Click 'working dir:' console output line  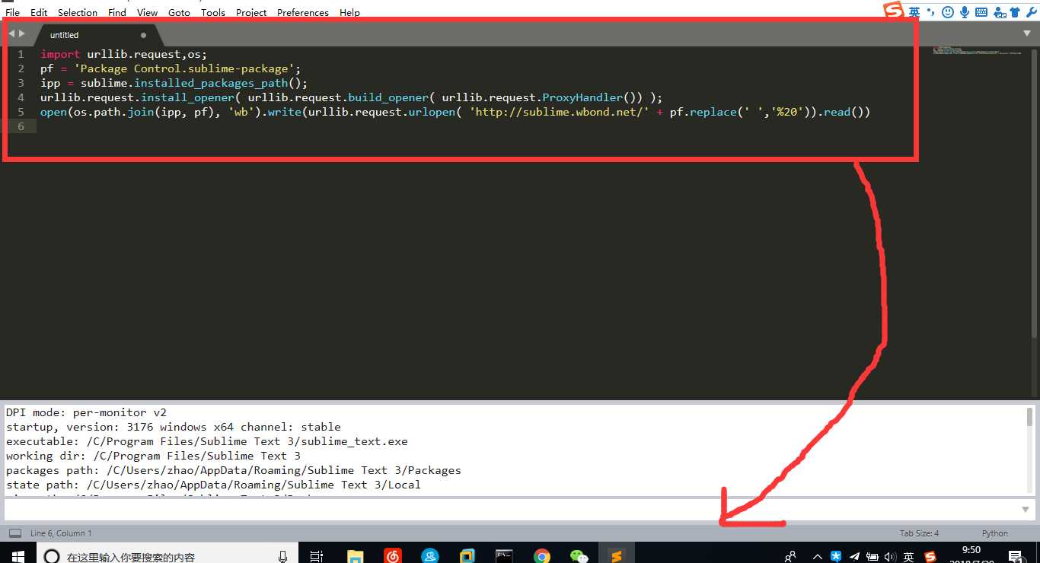point(153,456)
